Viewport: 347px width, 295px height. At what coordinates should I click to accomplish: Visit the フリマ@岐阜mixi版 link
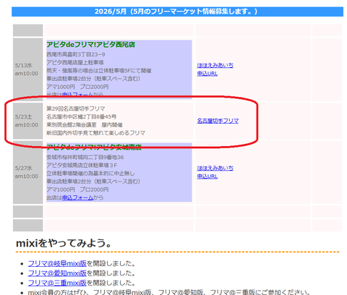tap(57, 263)
